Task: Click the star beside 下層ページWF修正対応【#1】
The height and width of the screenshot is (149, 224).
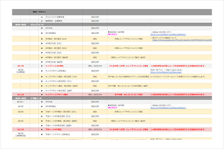Action: coord(42,116)
